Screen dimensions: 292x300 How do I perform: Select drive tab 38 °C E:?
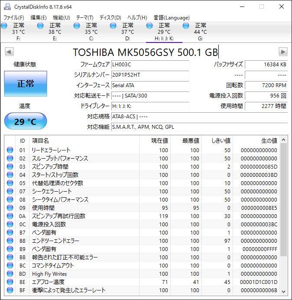pyautogui.click(x=55, y=32)
